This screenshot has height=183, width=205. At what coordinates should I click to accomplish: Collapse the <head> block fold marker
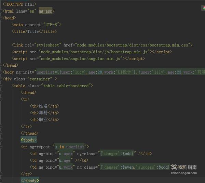coord(1,18)
